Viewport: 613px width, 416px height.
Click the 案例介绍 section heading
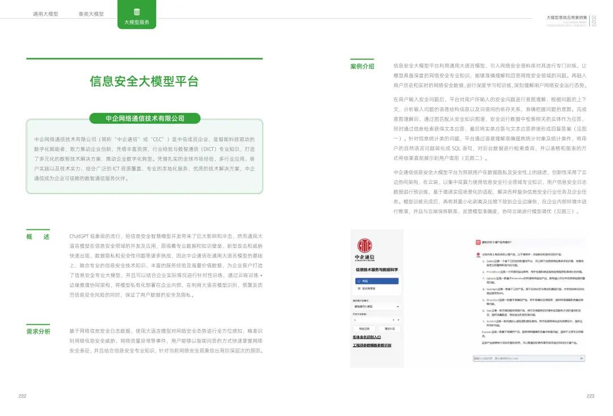pyautogui.click(x=362, y=66)
